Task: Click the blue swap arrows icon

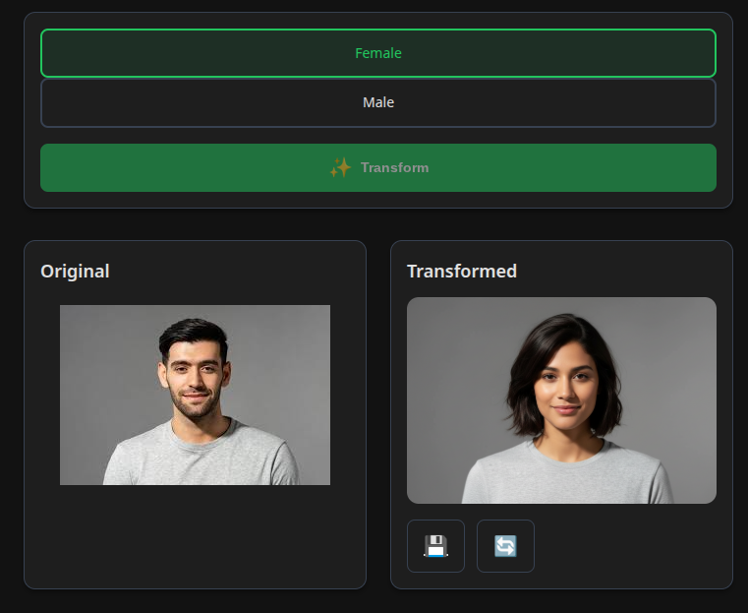Action: [505, 546]
